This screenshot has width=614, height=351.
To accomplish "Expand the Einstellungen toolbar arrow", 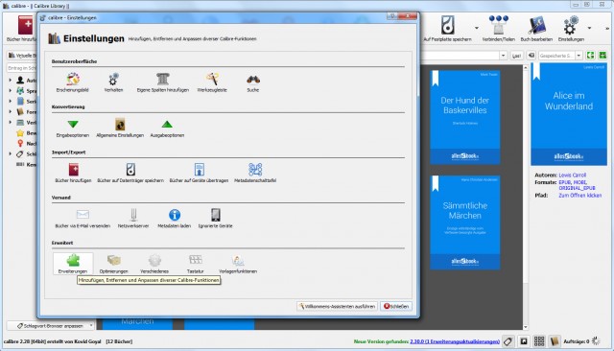I will pos(589,28).
